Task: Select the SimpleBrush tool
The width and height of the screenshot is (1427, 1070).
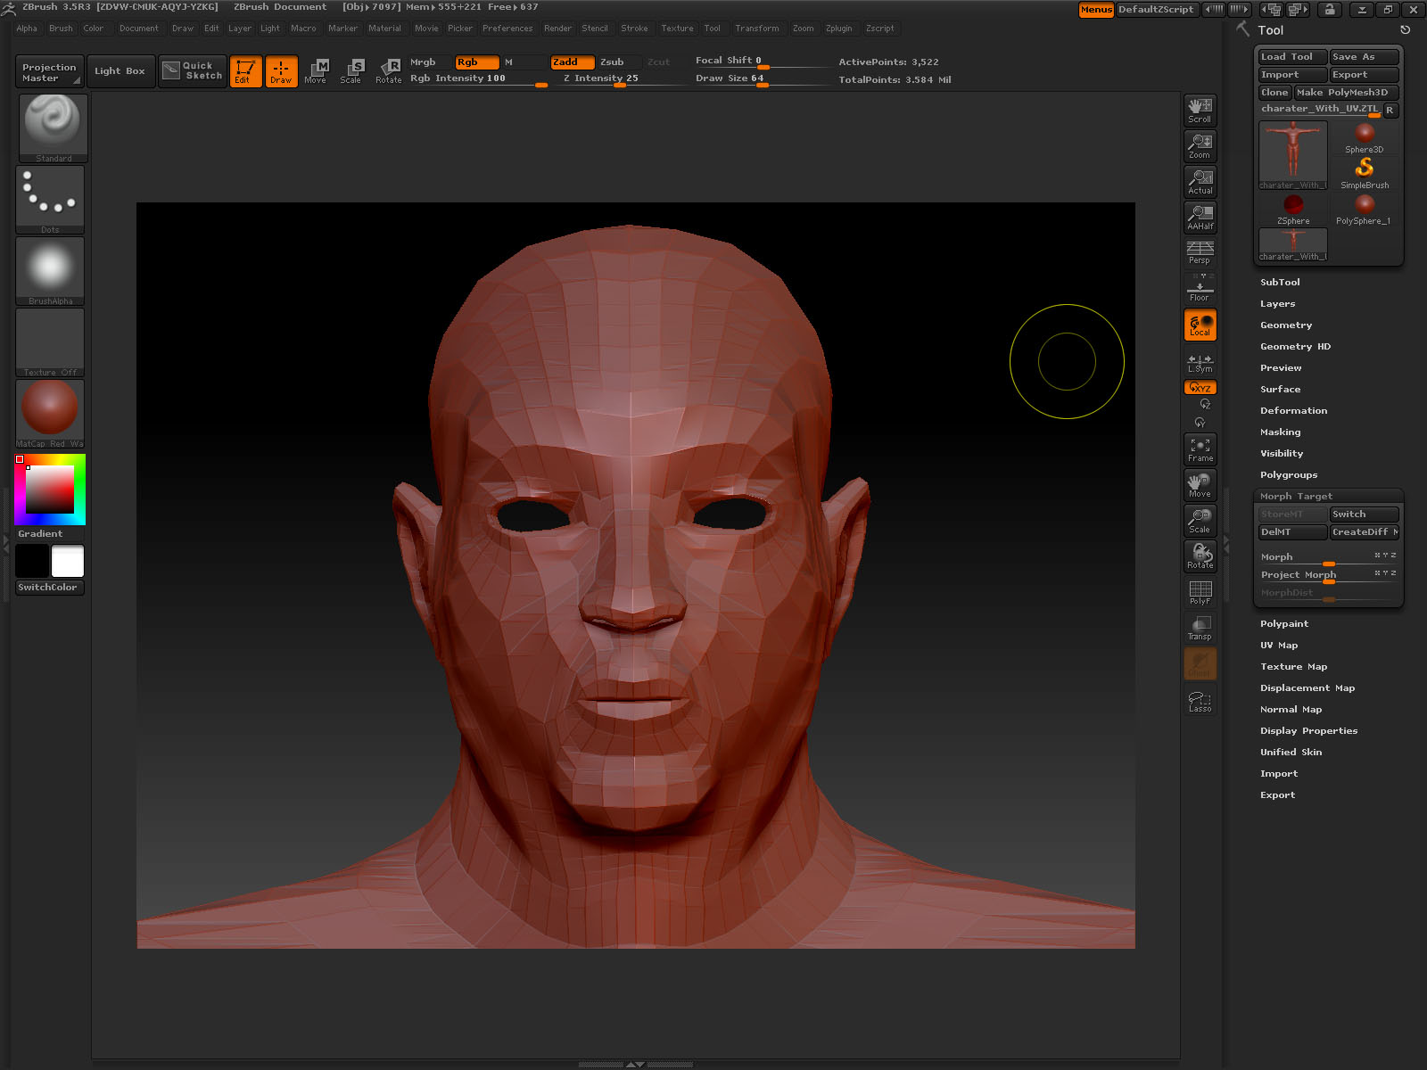Action: pos(1365,174)
